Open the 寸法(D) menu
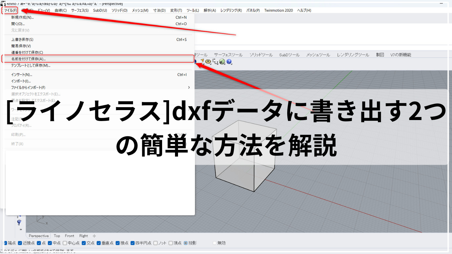Viewport: 452px width, 254px height. [x=159, y=10]
